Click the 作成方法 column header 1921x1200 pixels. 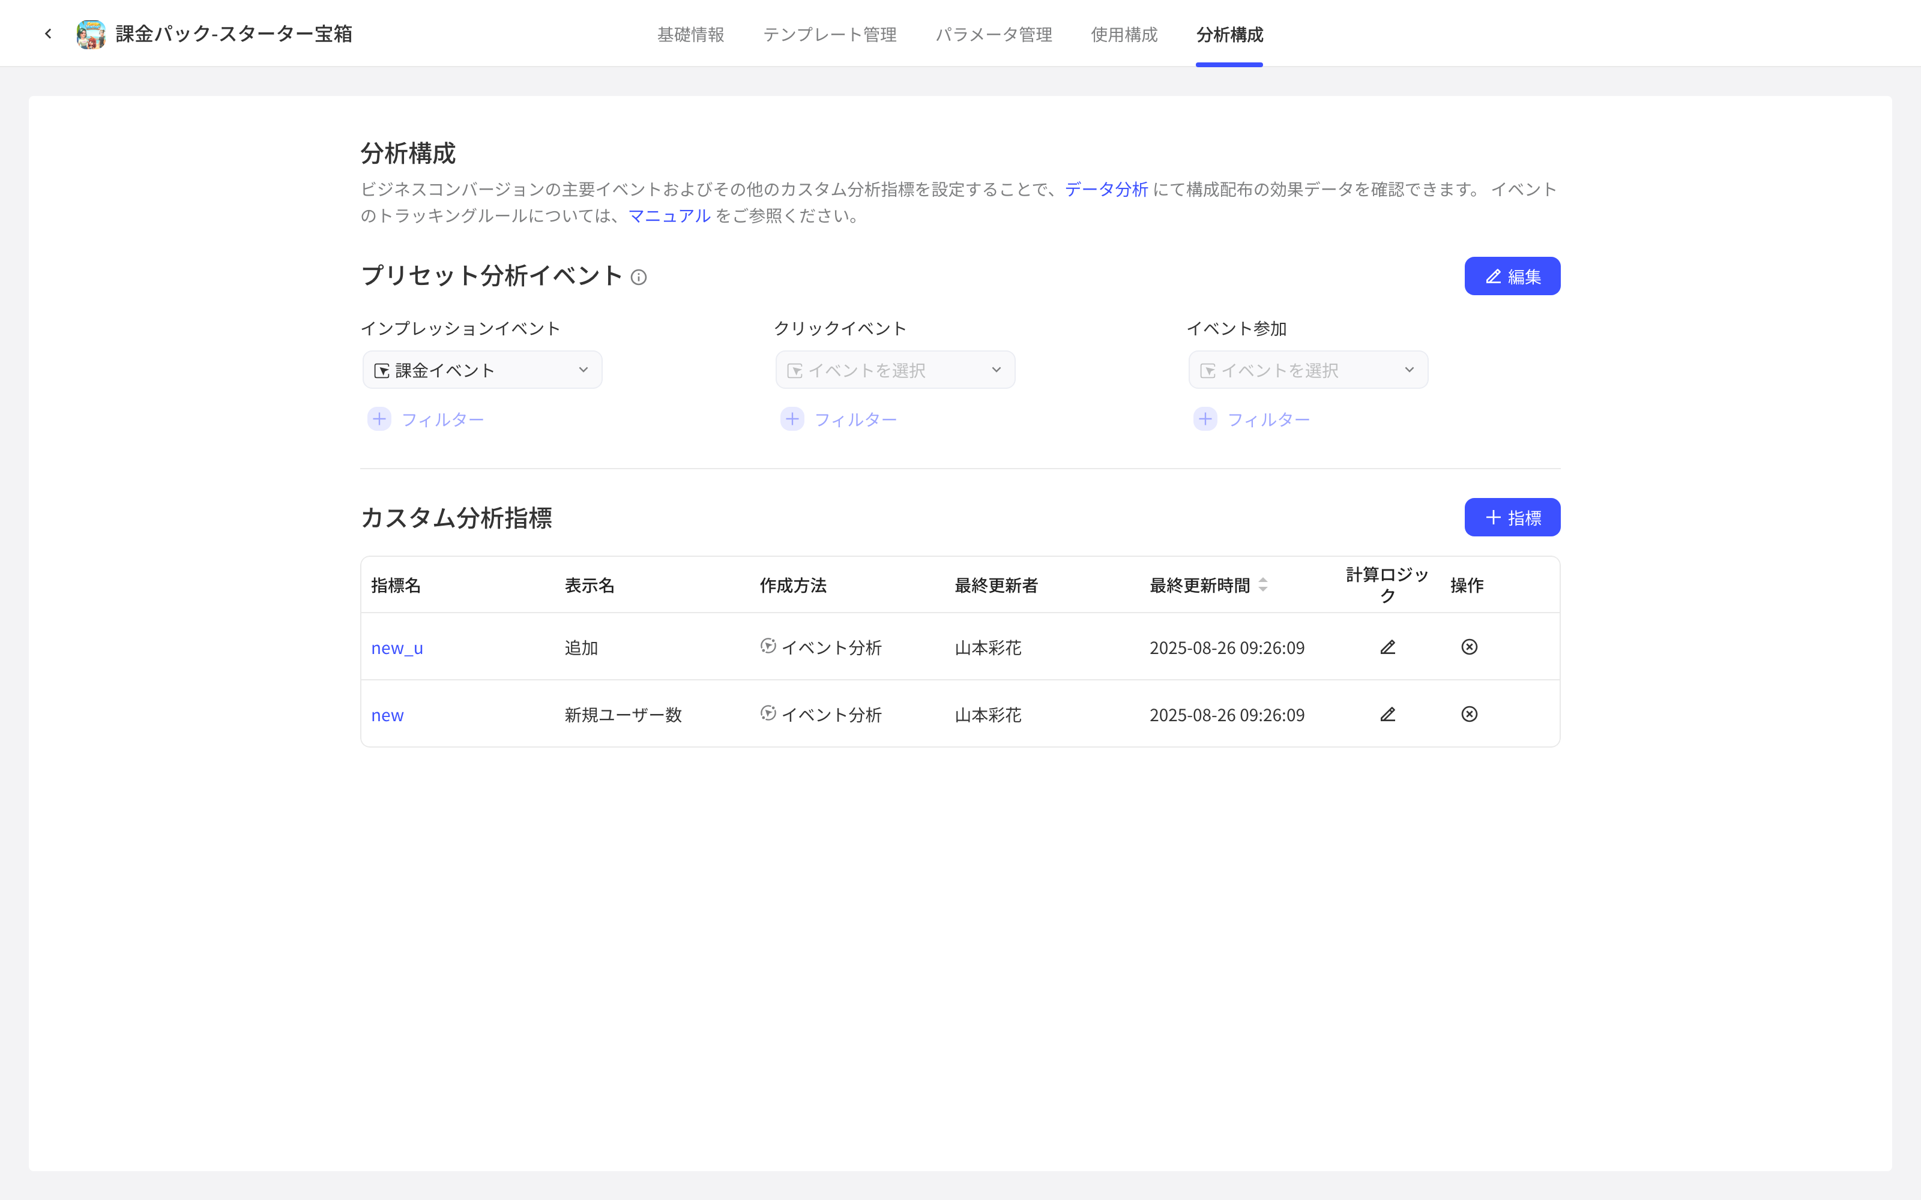coord(793,586)
